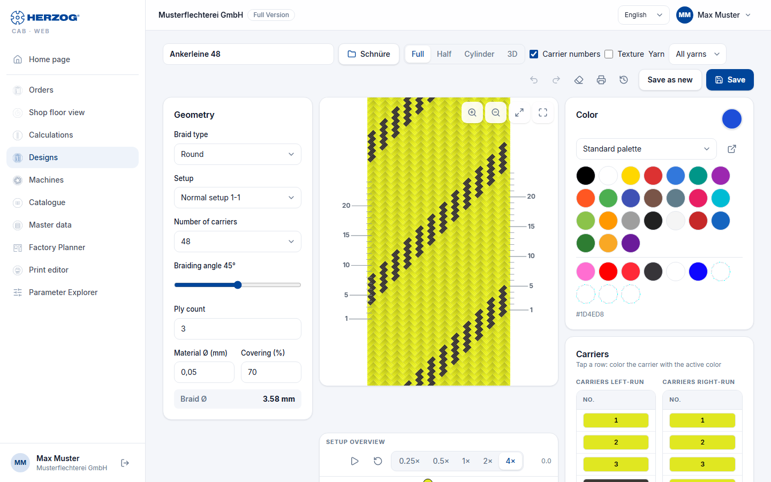Open the Schnüre folder button
This screenshot has width=771, height=482.
(369, 54)
